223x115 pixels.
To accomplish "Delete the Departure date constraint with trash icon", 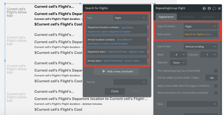I will click(x=148, y=52).
